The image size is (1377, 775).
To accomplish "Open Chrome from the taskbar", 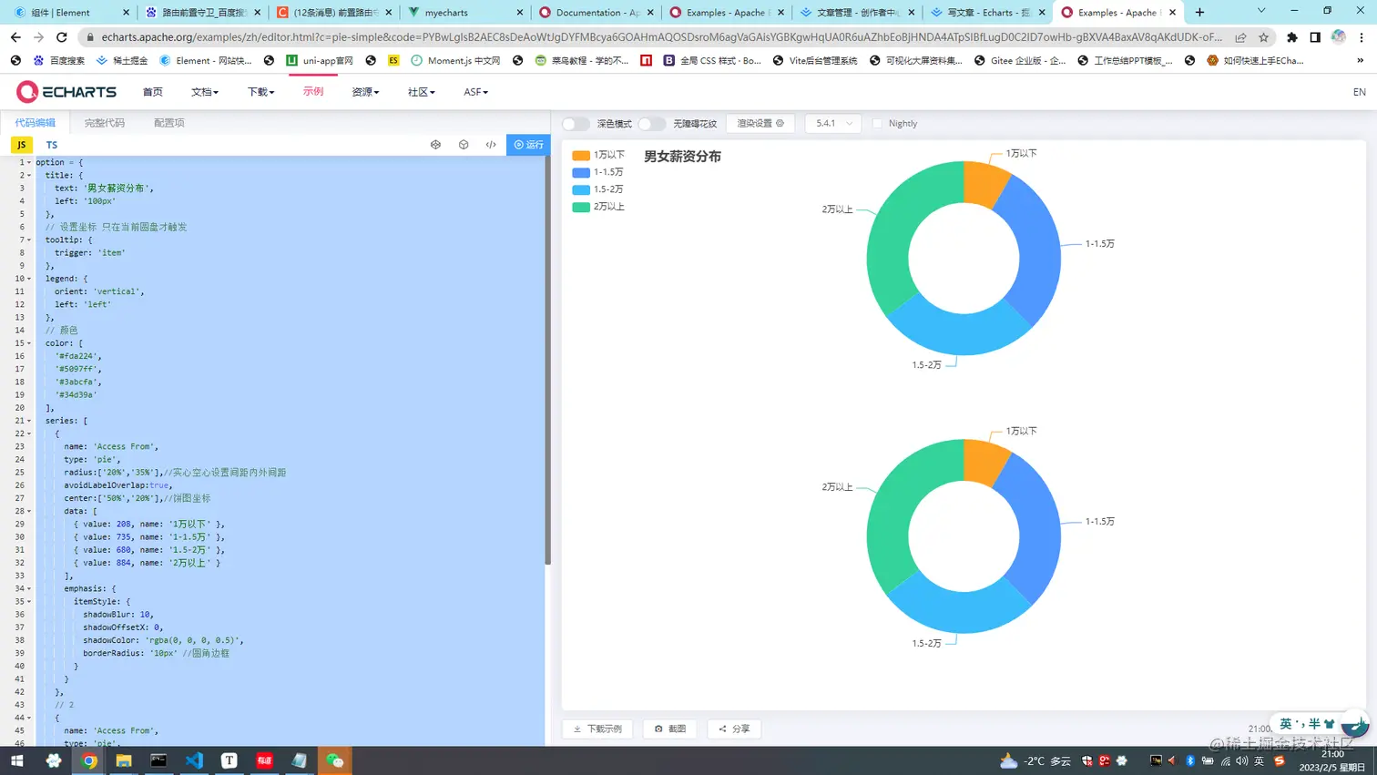I will [x=89, y=760].
